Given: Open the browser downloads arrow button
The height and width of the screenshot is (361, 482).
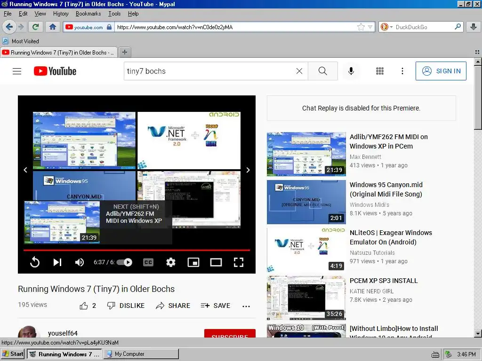Looking at the screenshot, I should pos(474,27).
